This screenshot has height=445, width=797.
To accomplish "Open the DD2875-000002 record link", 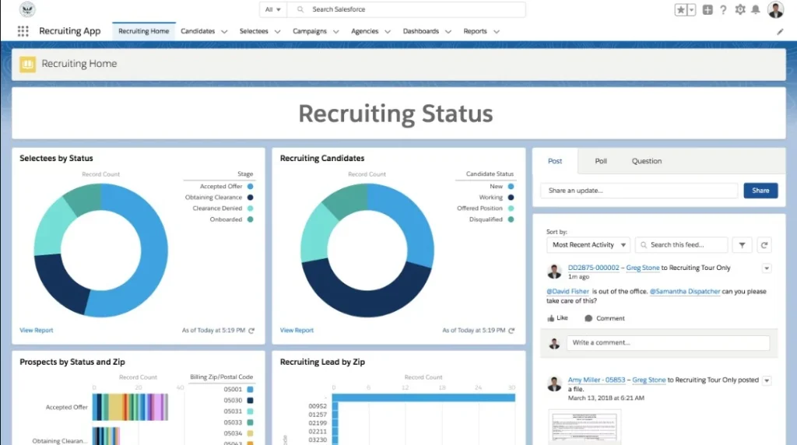I will point(593,268).
